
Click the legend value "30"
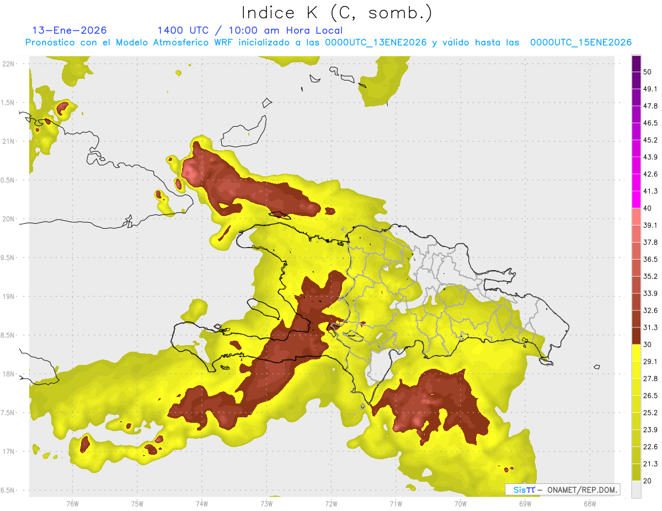click(648, 345)
